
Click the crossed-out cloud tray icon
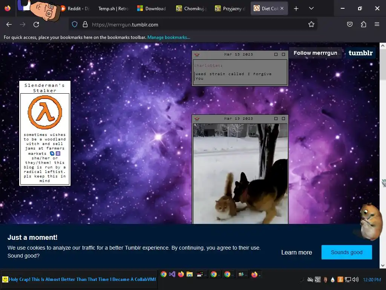coord(310,279)
